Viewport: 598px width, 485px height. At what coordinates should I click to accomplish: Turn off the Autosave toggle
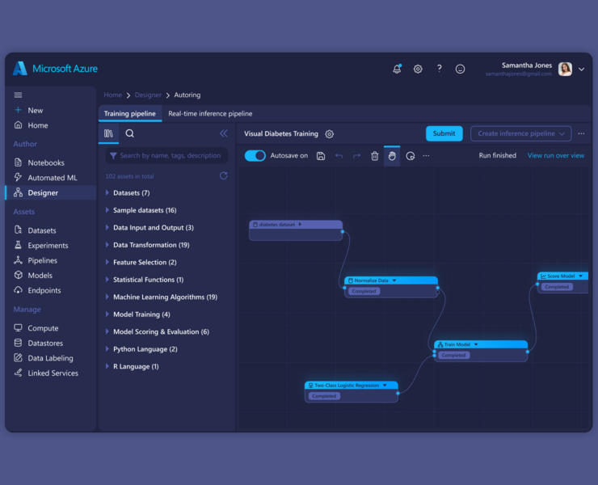point(255,156)
